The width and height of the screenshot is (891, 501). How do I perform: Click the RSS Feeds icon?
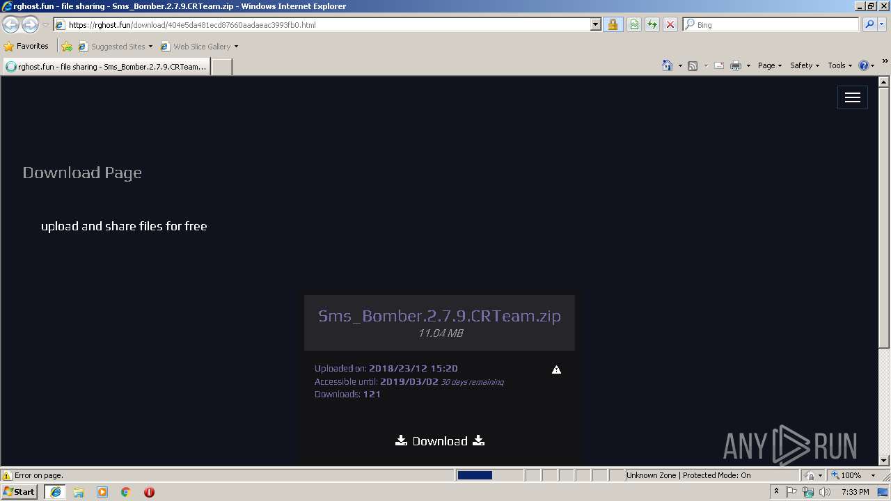(693, 65)
